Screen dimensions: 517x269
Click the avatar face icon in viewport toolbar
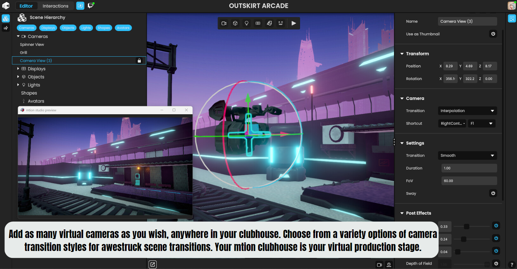point(280,23)
